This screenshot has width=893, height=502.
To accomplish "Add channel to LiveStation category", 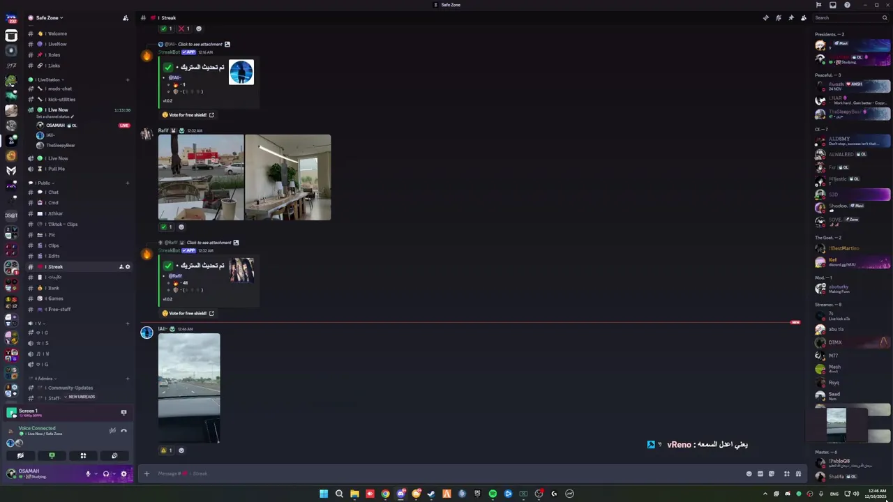I will pyautogui.click(x=128, y=79).
